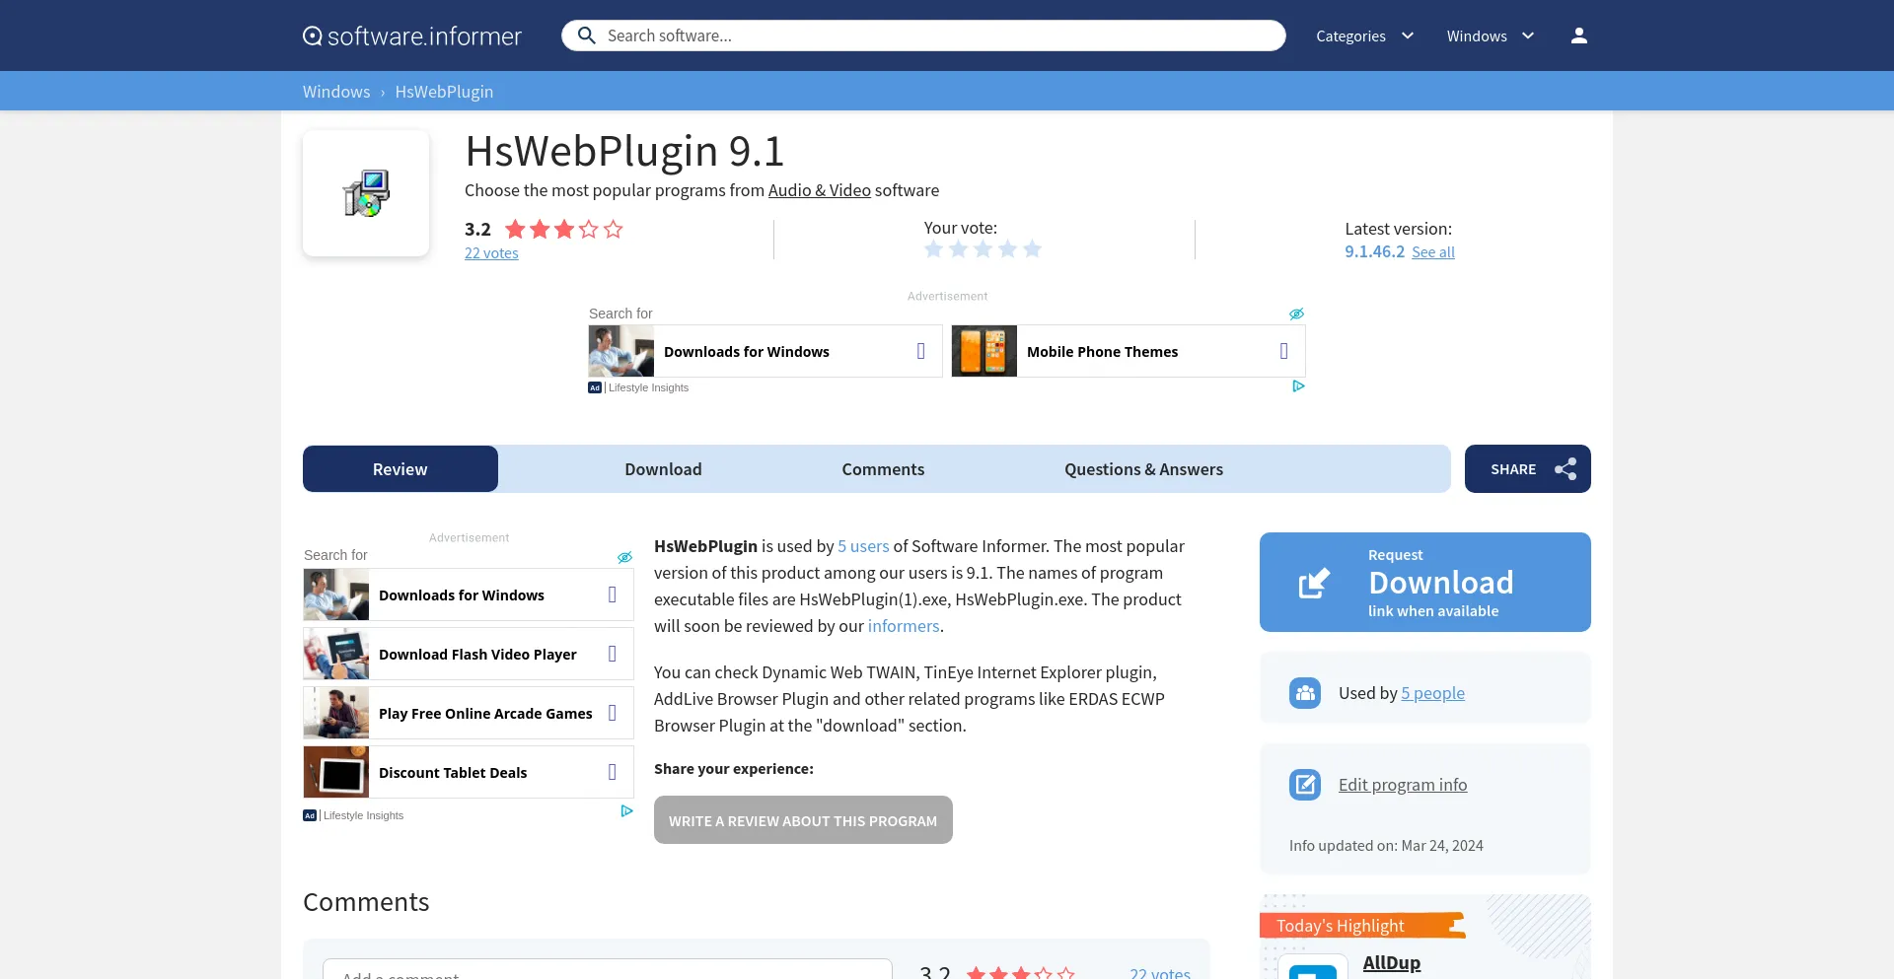Click the See all versions link
Image resolution: width=1894 pixels, height=979 pixels.
(1433, 252)
